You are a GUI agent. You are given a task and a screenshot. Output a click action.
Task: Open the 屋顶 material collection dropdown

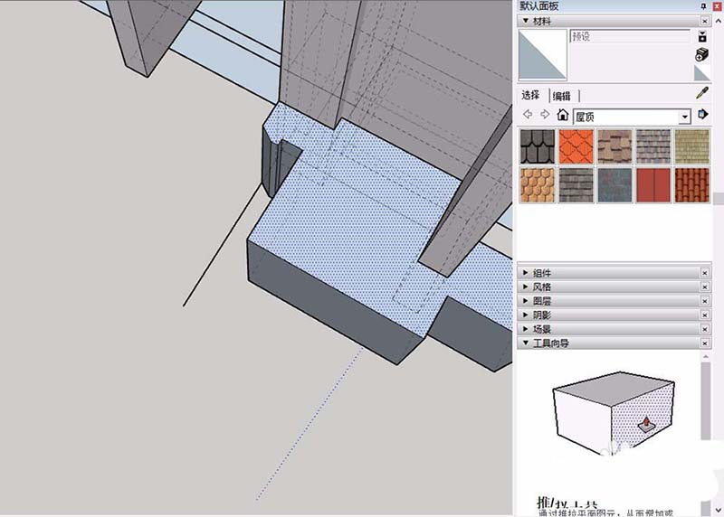tap(685, 117)
